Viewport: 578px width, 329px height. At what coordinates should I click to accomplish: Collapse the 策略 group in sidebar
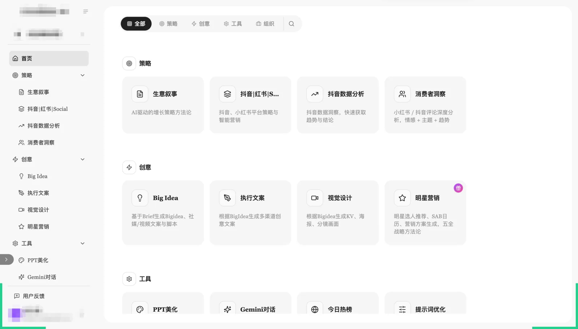point(83,75)
